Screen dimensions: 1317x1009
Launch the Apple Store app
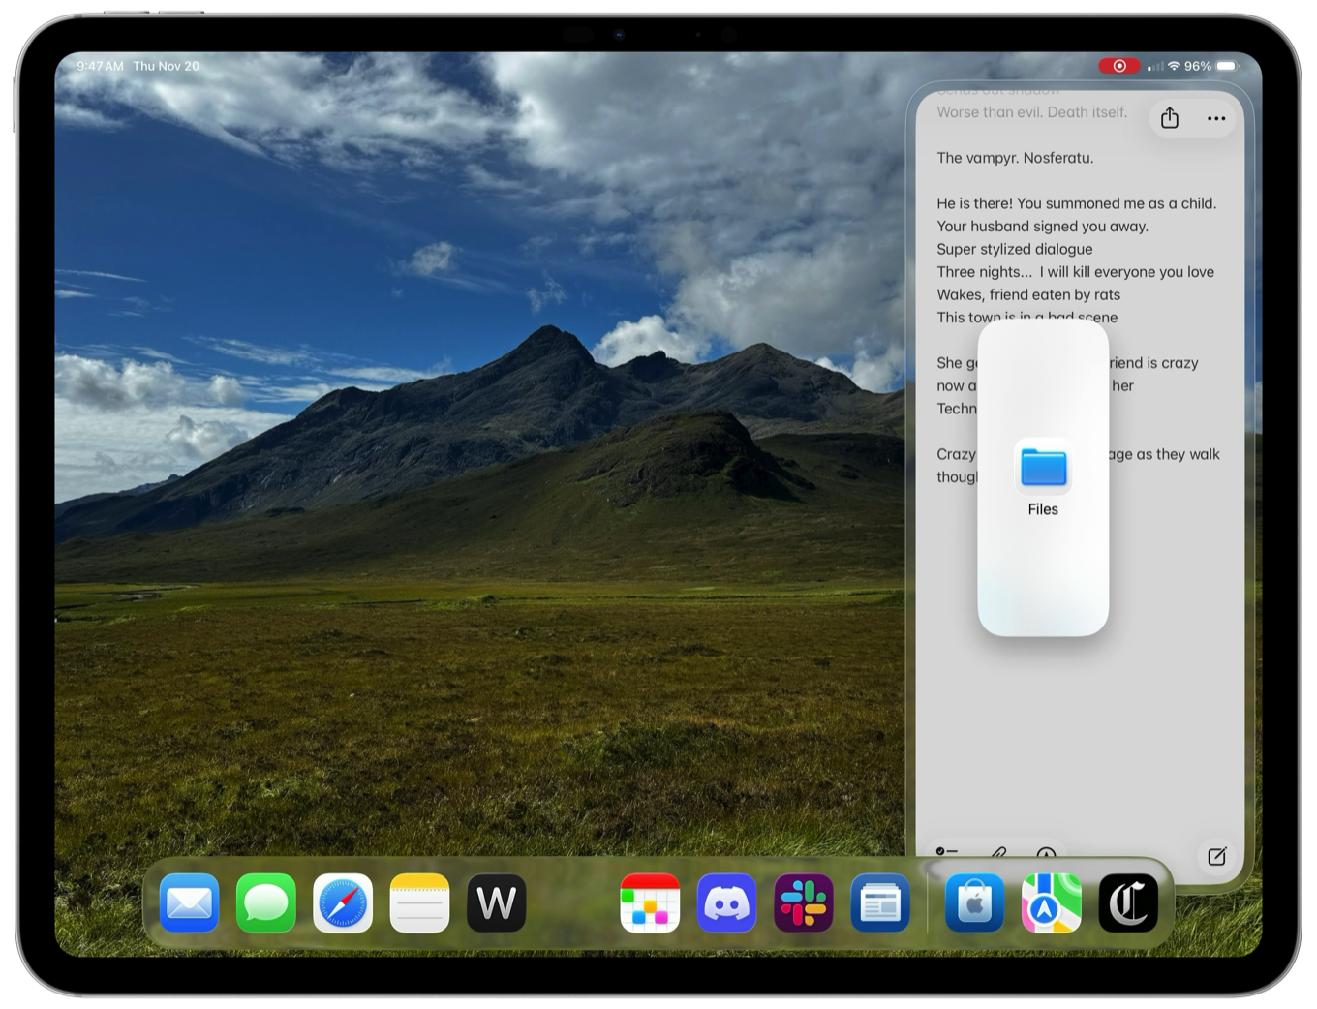[x=974, y=903]
